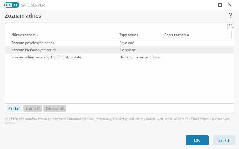
Task: Open help with the question mark icon
Action: pos(230,15)
